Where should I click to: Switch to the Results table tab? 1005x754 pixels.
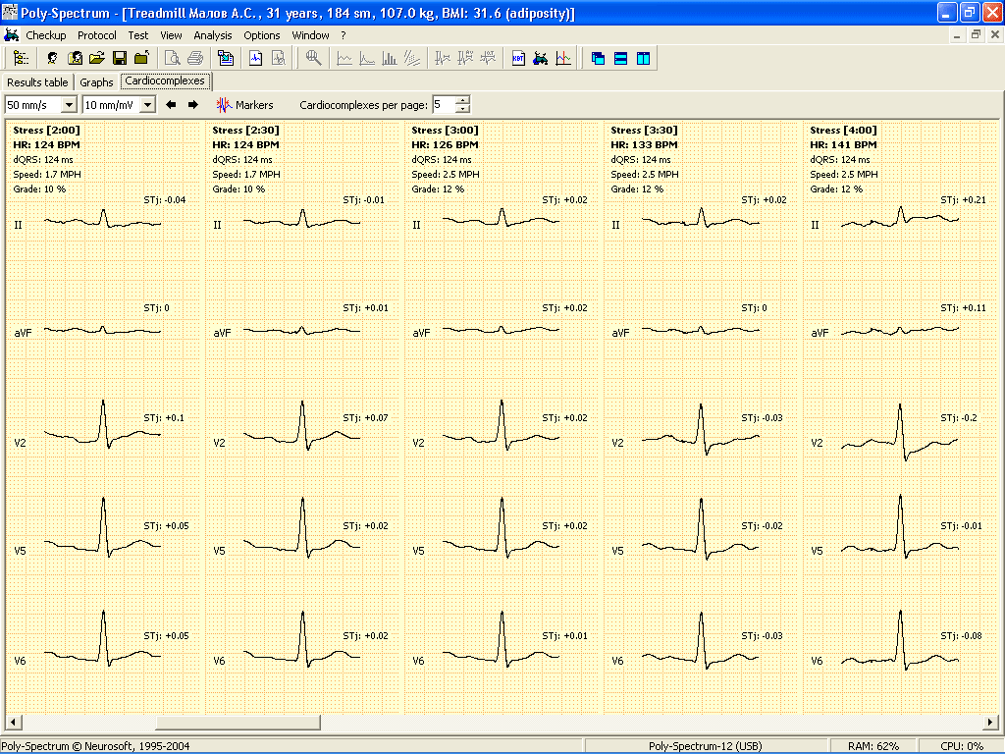[x=37, y=82]
